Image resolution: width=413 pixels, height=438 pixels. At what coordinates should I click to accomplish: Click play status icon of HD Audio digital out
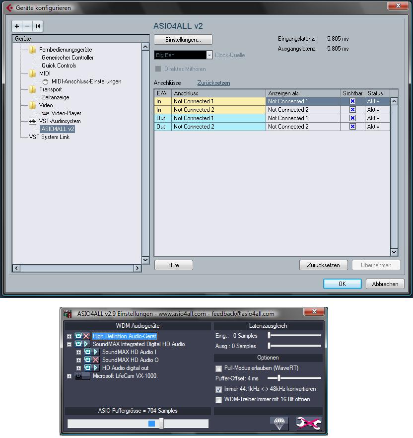click(x=95, y=368)
